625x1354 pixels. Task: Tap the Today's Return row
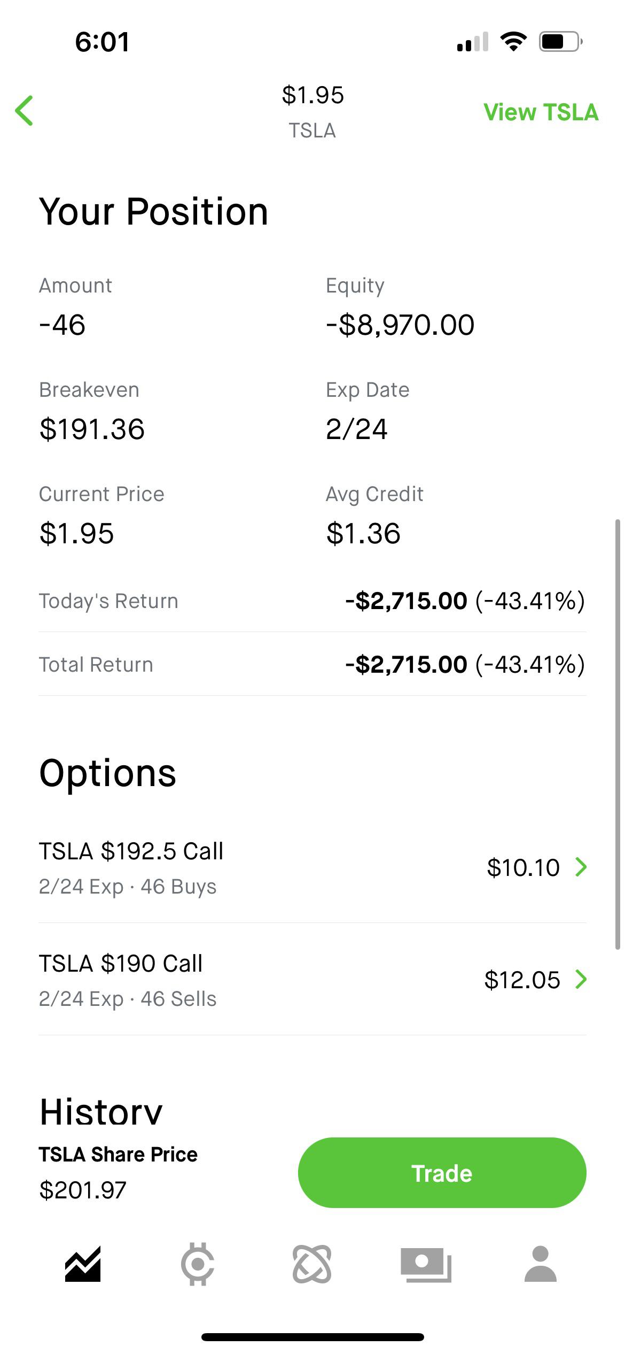tap(312, 601)
